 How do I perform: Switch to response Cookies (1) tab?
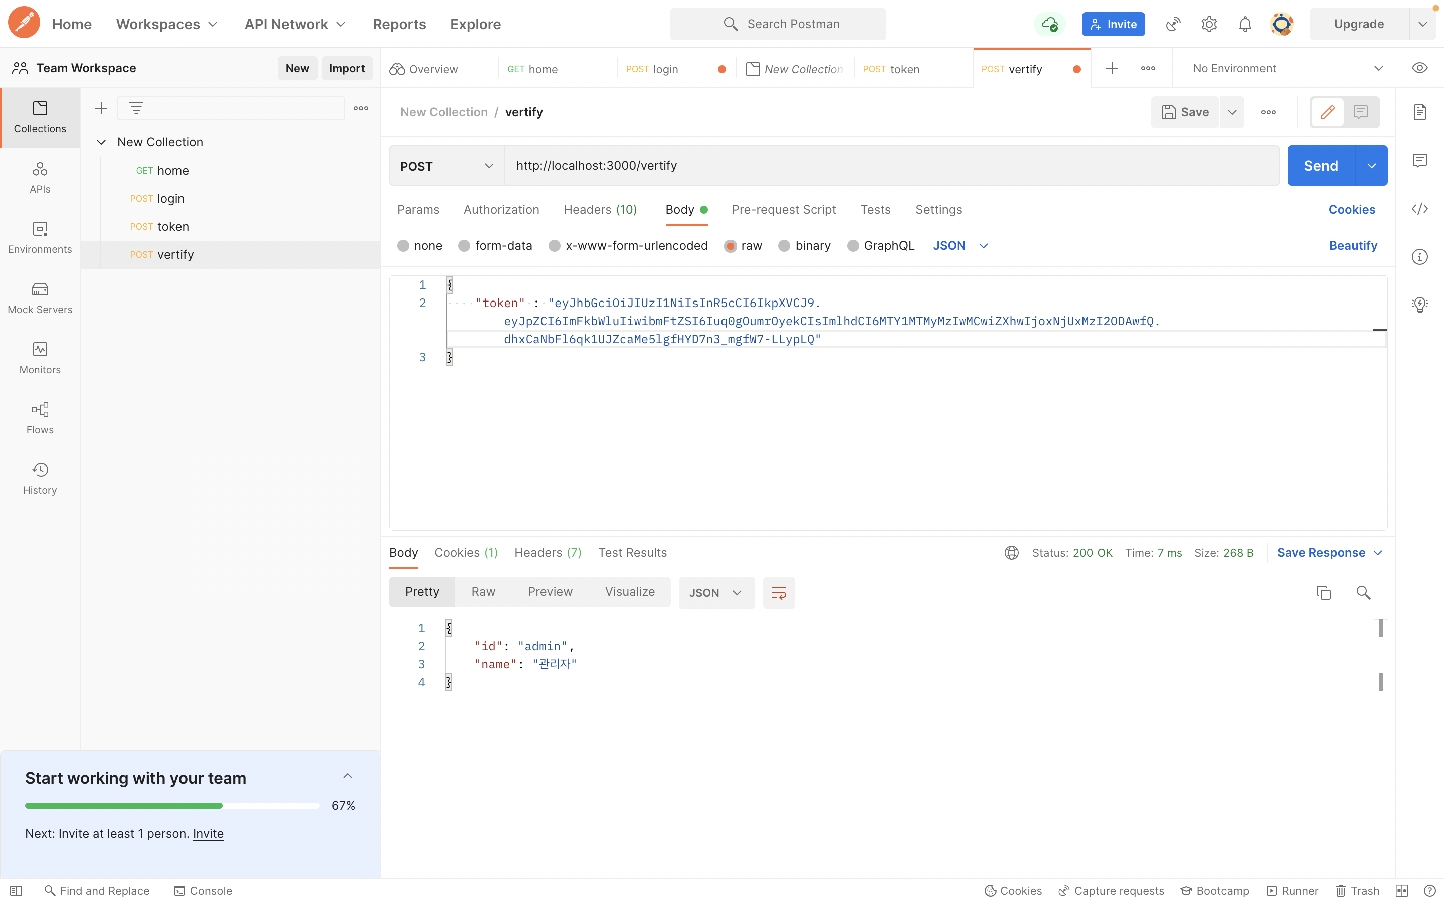click(466, 552)
